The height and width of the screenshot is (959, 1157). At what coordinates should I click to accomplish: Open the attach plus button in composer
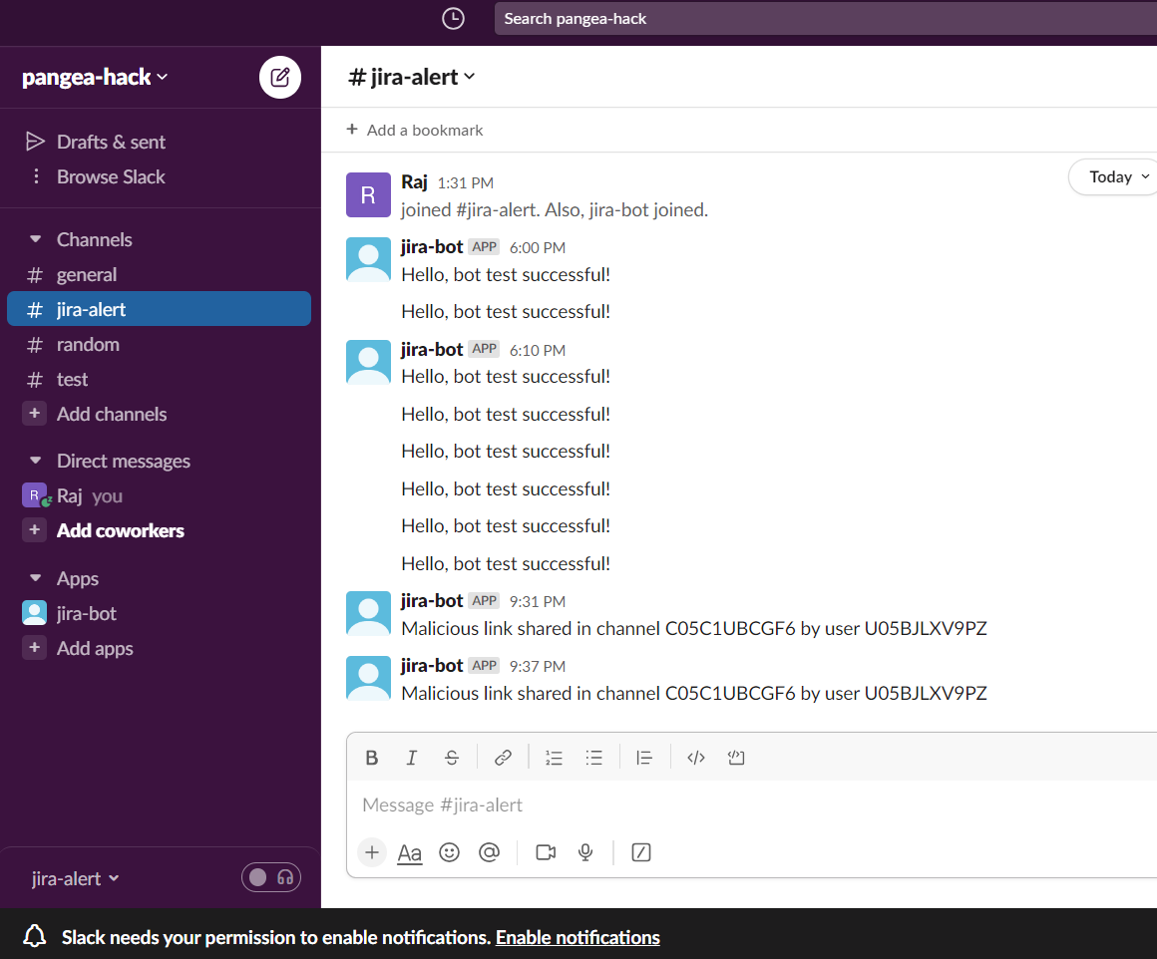click(372, 852)
